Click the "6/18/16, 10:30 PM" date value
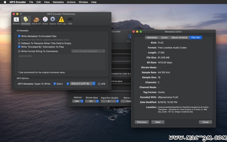 (168, 102)
